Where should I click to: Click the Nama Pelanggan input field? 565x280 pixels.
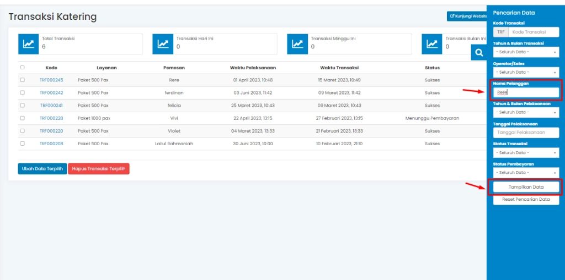click(x=526, y=92)
